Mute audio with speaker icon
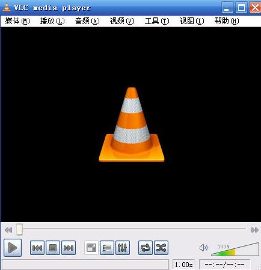The width and height of the screenshot is (261, 270). coord(203,248)
